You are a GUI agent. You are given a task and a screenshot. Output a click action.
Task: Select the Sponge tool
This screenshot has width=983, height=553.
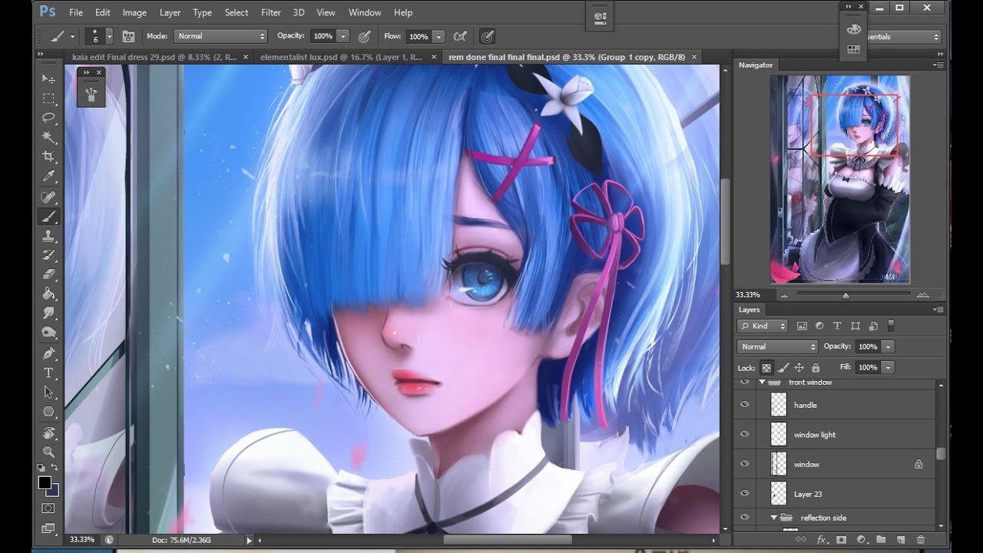[x=48, y=333]
